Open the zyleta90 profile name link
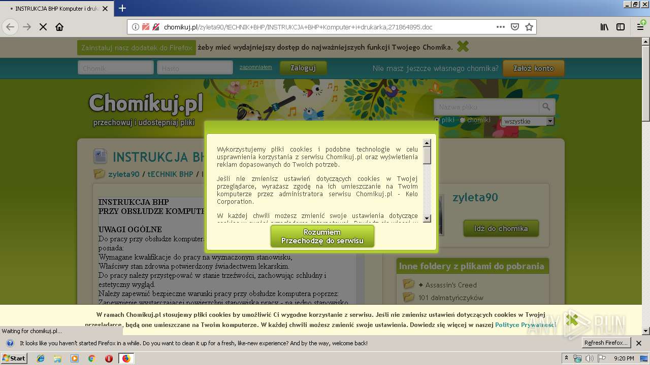Image resolution: width=650 pixels, height=365 pixels. pyautogui.click(x=475, y=197)
